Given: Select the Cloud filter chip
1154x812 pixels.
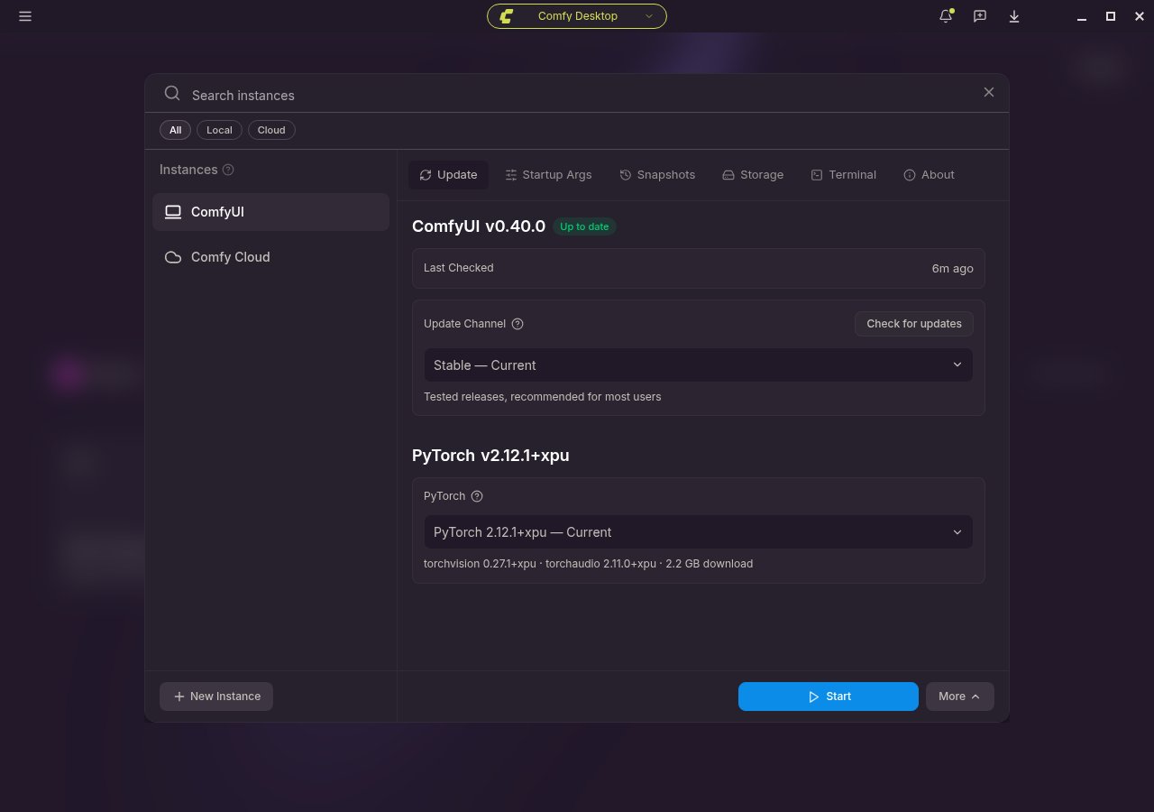Looking at the screenshot, I should pyautogui.click(x=271, y=130).
